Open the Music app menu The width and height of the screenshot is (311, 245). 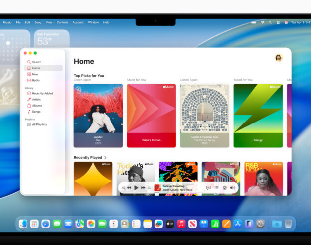pos(7,22)
